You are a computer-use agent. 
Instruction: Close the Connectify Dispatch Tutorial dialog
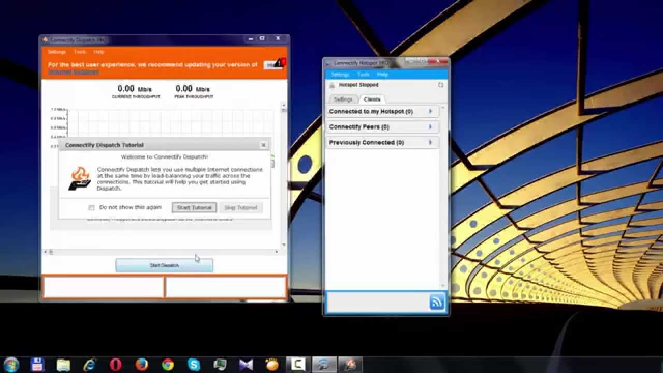[x=263, y=145]
